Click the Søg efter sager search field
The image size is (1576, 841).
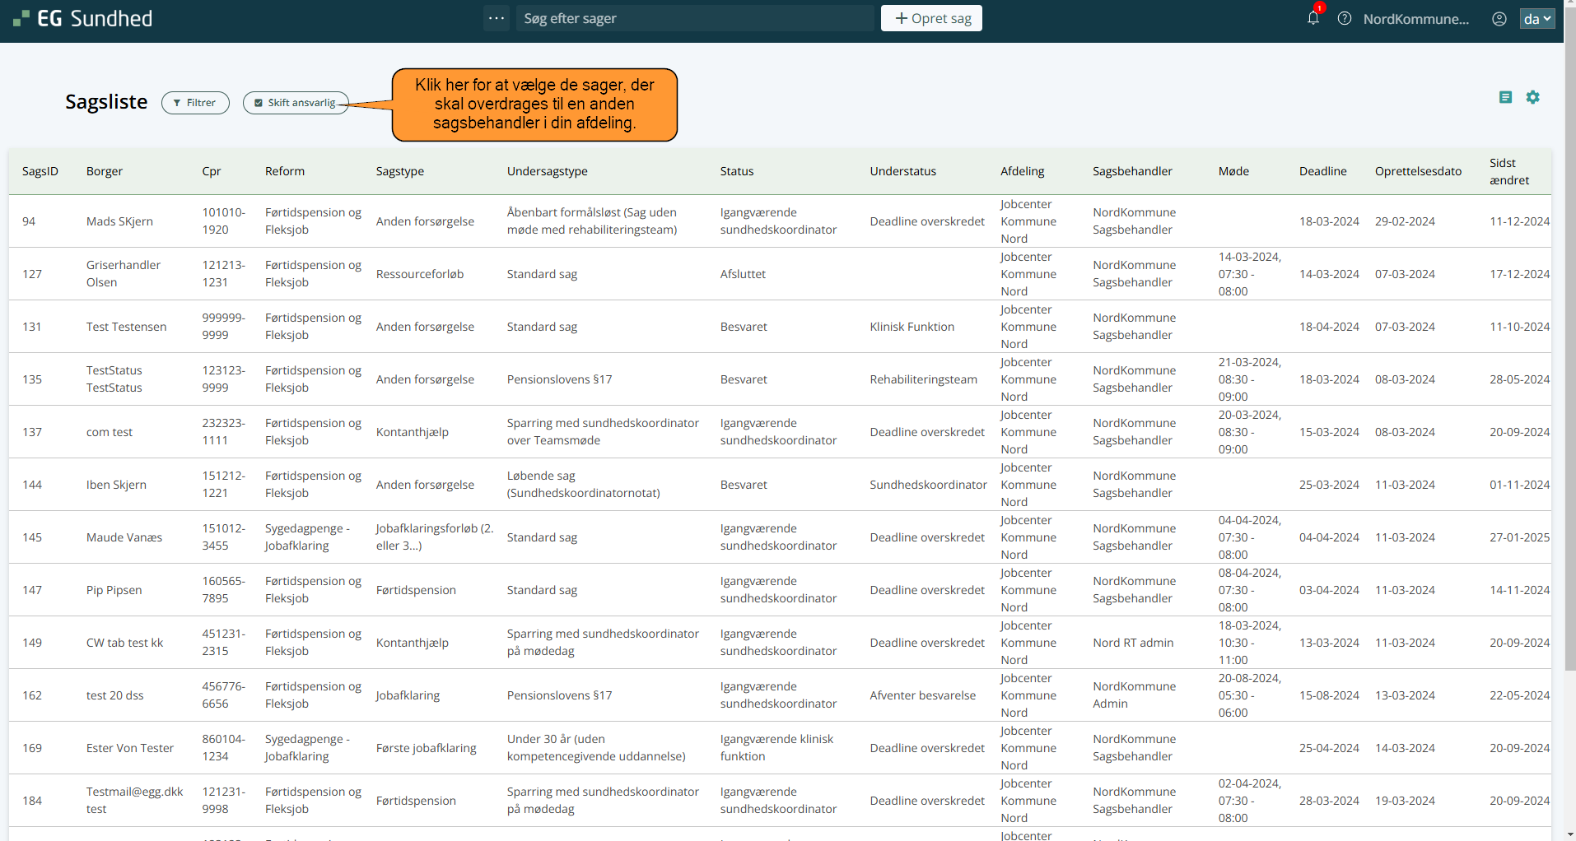[695, 18]
